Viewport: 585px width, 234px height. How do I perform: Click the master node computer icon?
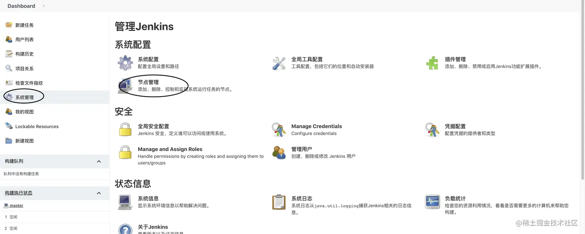pyautogui.click(x=6, y=205)
